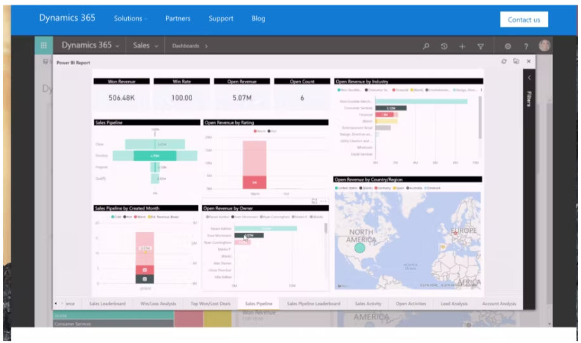Click the search magnifier icon
This screenshot has width=581, height=343.
[x=426, y=46]
